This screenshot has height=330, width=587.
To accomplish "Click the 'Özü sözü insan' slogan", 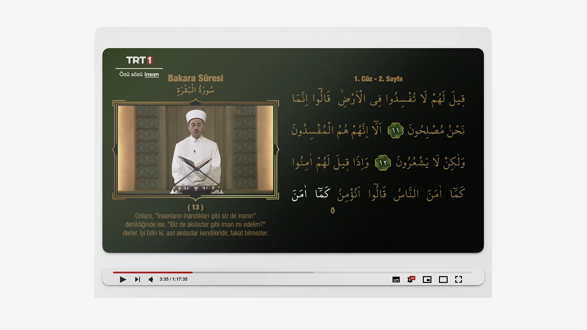I will pos(139,74).
